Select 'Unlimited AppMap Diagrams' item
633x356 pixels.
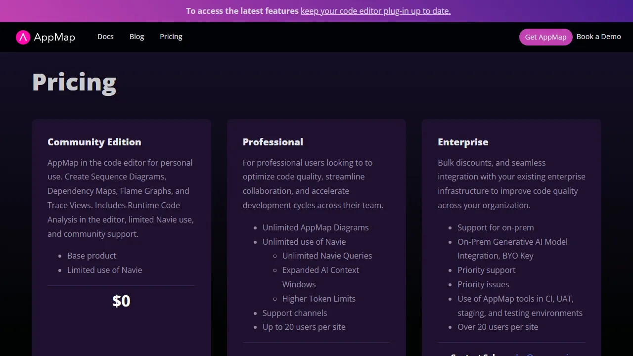316,227
